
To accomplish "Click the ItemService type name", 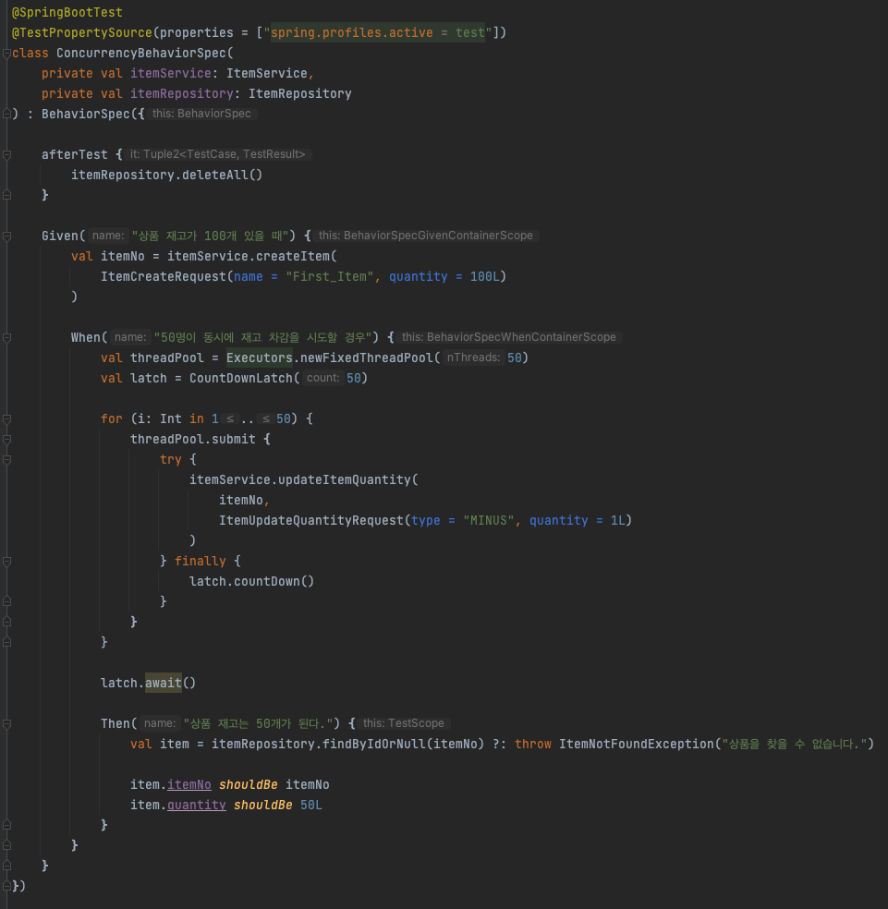I will tap(267, 73).
